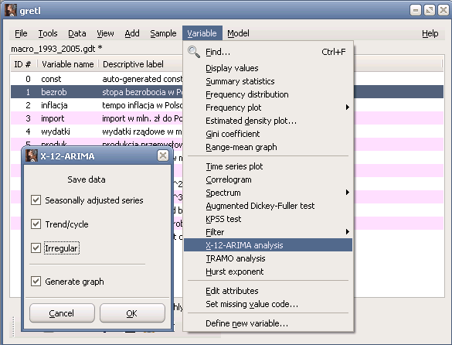Open the Spectrum submenu arrow
This screenshot has width=452, height=345.
tap(348, 193)
